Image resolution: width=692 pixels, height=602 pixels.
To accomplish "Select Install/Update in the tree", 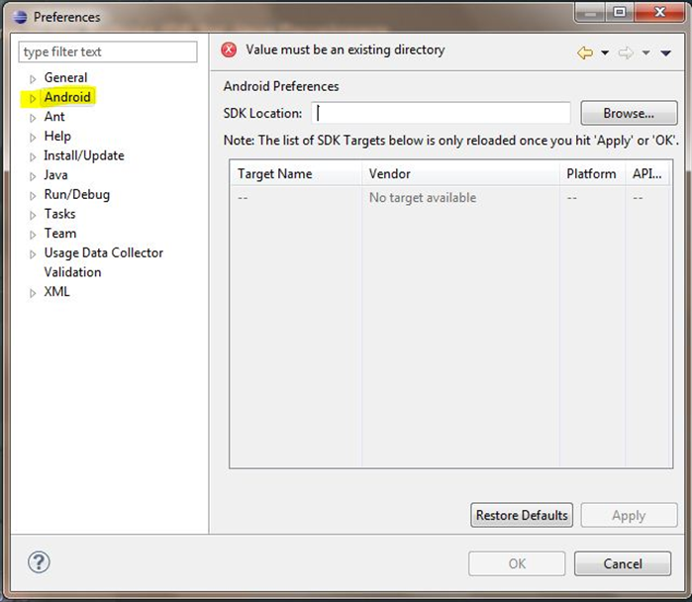I will click(84, 155).
